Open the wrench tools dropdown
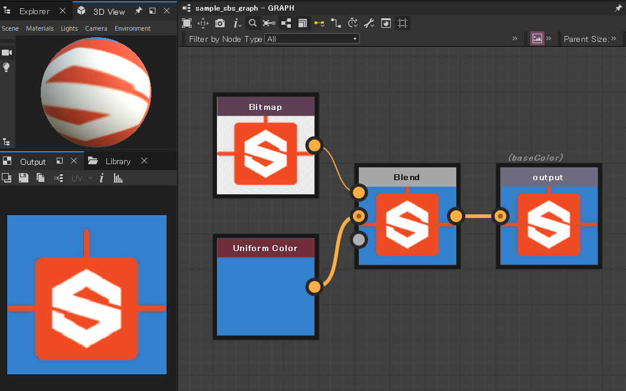Screen dimensions: 626x391 click(369, 23)
